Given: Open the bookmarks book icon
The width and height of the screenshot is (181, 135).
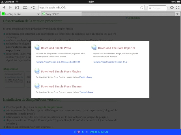Looking at the screenshot, I should (x=25, y=8).
